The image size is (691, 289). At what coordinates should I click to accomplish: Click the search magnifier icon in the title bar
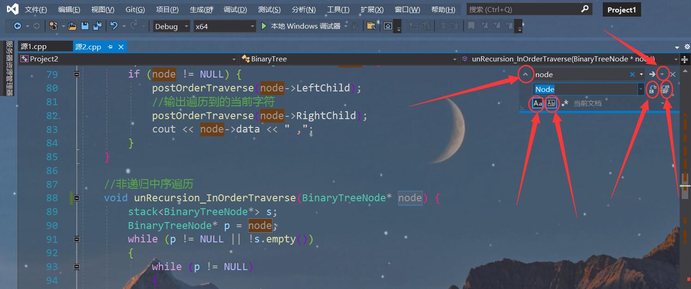585,9
